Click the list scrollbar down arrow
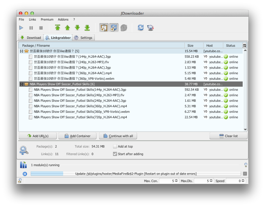Screen dimensions: 265x207 245,130
